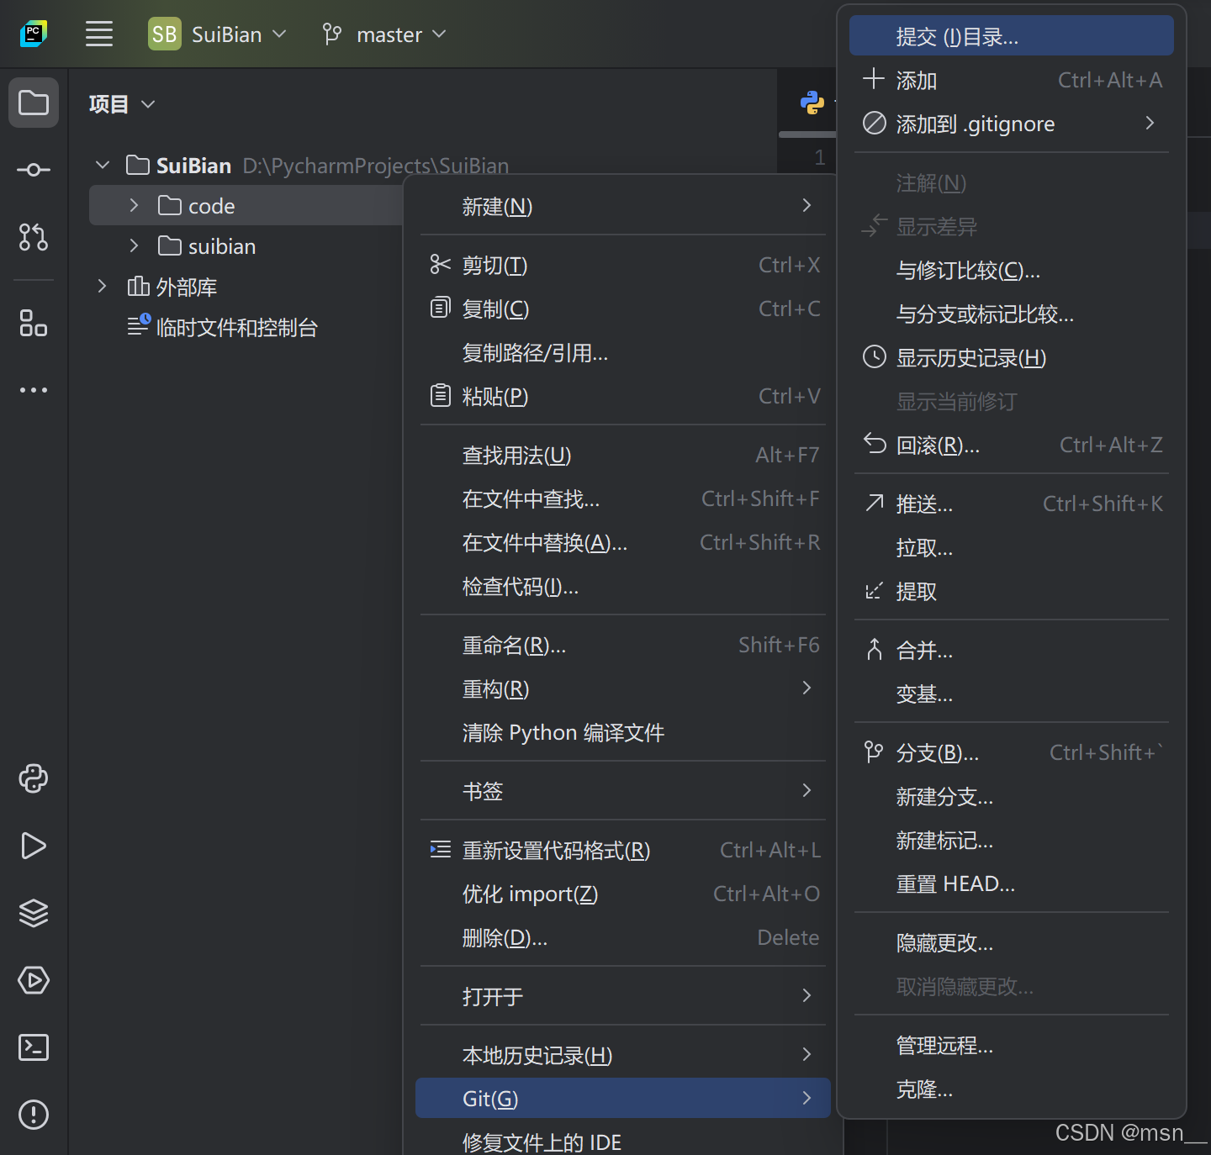Click the More tool windows ellipsis icon
The width and height of the screenshot is (1211, 1155).
pos(34,389)
